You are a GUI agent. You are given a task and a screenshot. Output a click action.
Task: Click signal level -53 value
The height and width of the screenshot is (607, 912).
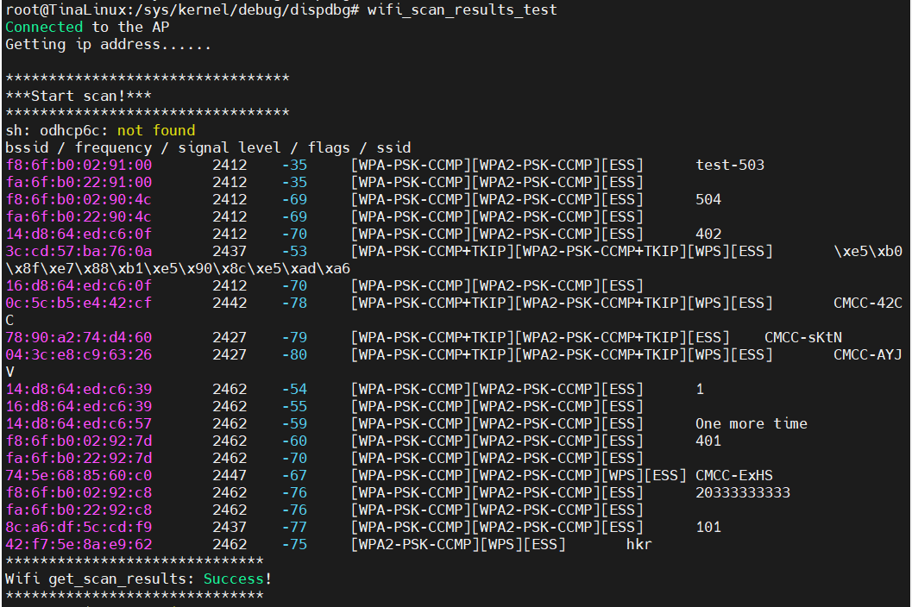pos(294,251)
